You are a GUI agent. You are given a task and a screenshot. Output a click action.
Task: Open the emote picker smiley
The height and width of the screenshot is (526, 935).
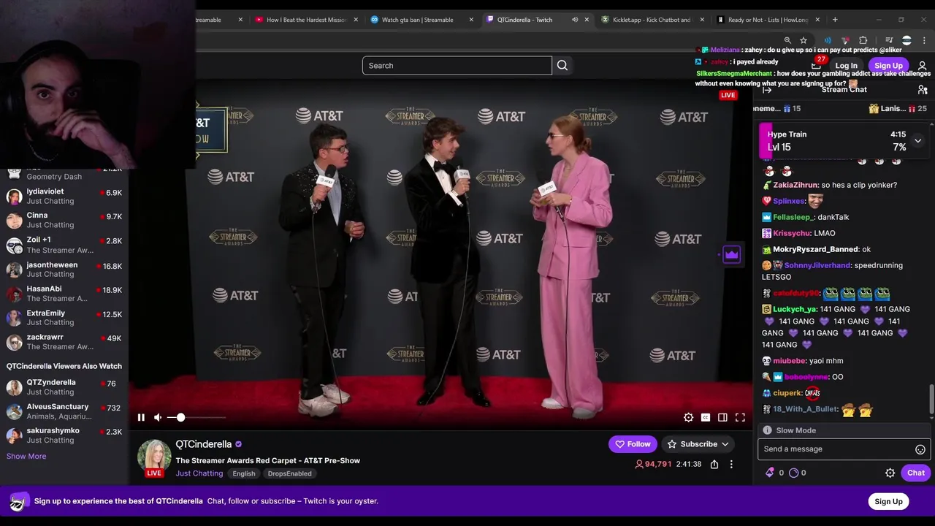tap(920, 449)
